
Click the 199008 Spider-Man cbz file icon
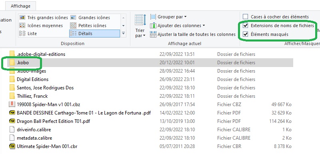pos(12,105)
